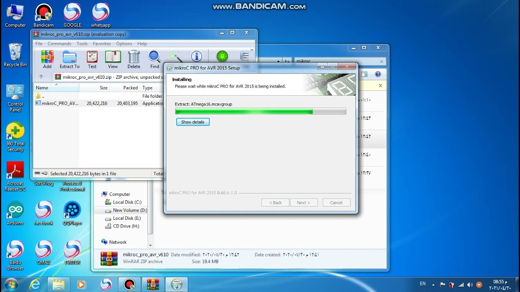Viewport: 520px width, 292px height.
Task: Open the GMAIL desktop shortcut
Action: 43,253
